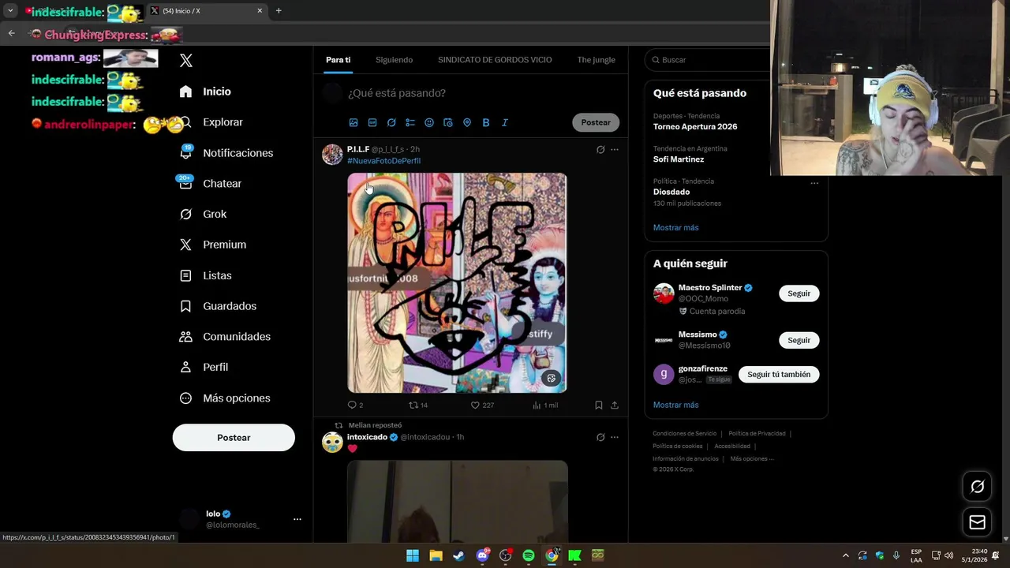Switch to The jungle tab
The height and width of the screenshot is (568, 1010).
tap(596, 60)
